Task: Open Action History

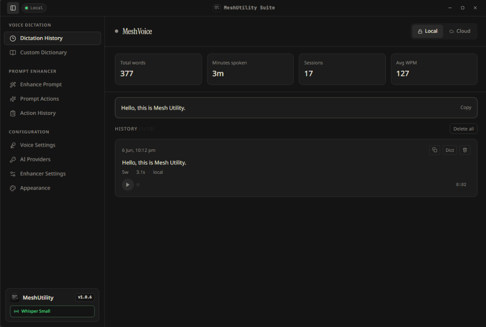Action: 52,113
